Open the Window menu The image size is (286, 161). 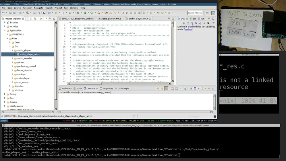pos(74,8)
